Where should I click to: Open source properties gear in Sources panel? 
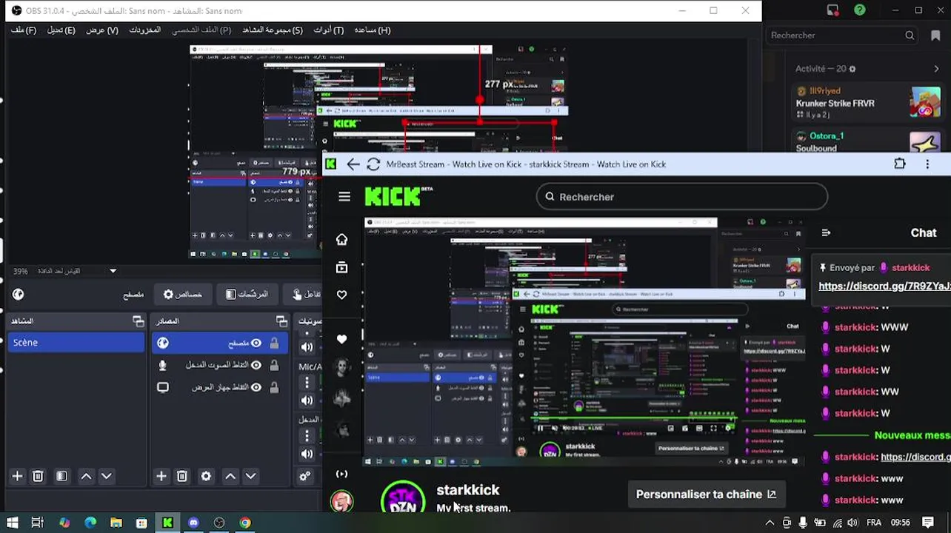tap(206, 476)
